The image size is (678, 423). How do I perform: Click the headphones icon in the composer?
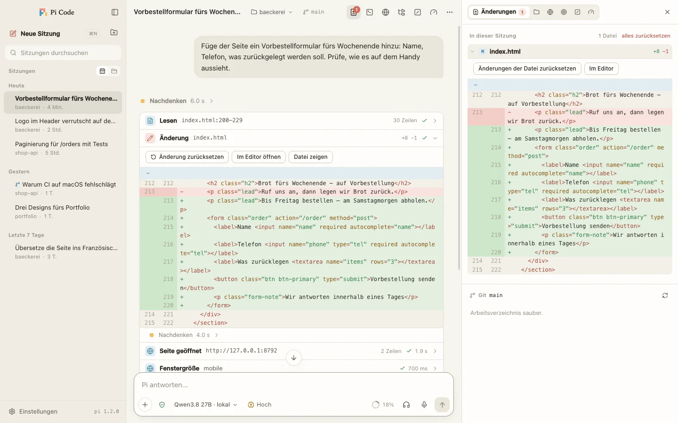[x=406, y=405]
